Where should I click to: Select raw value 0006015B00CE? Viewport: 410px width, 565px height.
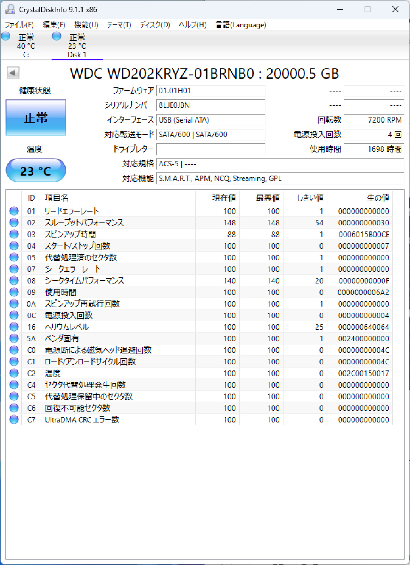364,234
